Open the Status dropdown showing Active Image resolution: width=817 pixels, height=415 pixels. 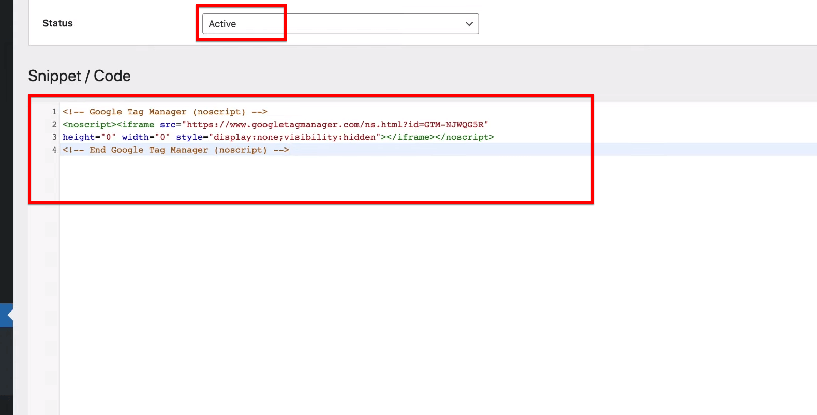tap(340, 24)
